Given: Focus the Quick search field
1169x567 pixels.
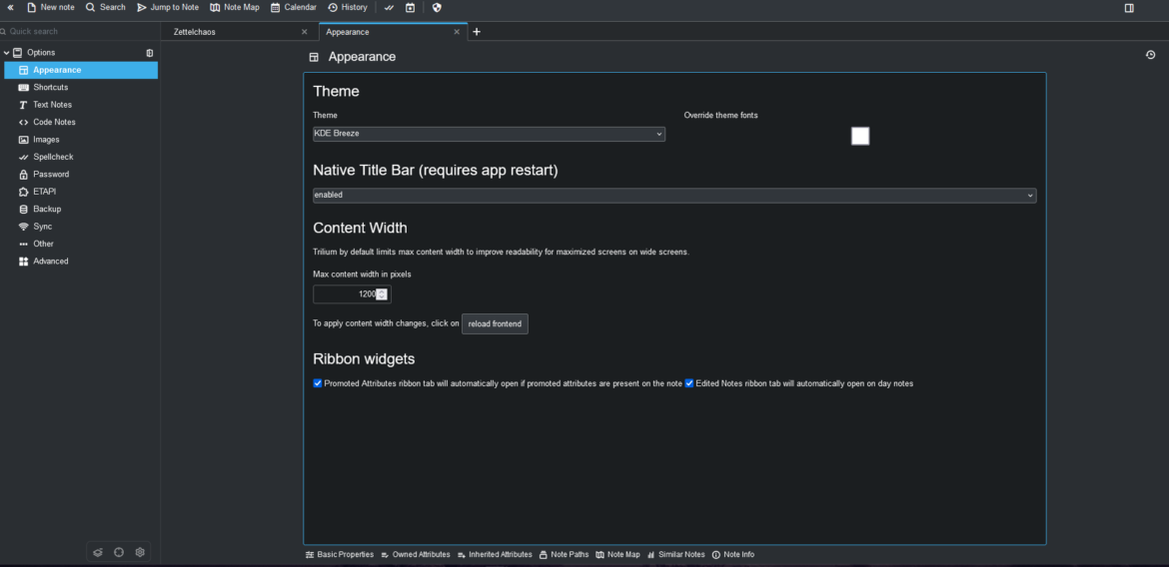Looking at the screenshot, I should tap(78, 32).
